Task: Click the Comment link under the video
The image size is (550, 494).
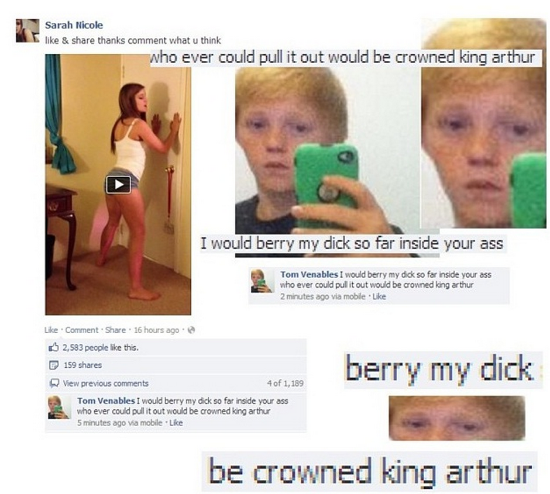Action: click(82, 330)
